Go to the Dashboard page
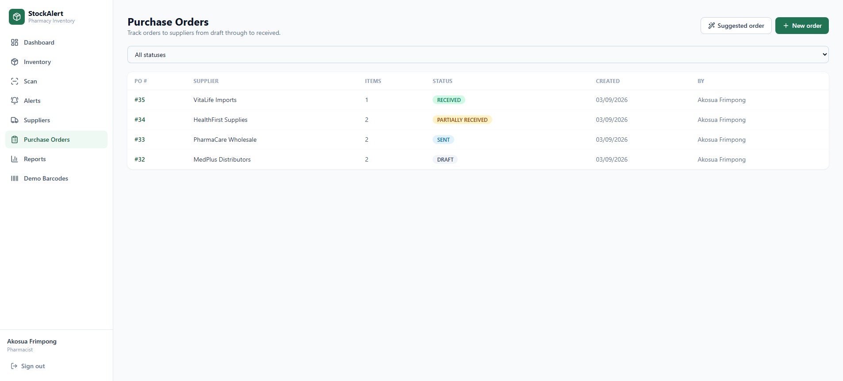The width and height of the screenshot is (843, 381). (56, 42)
